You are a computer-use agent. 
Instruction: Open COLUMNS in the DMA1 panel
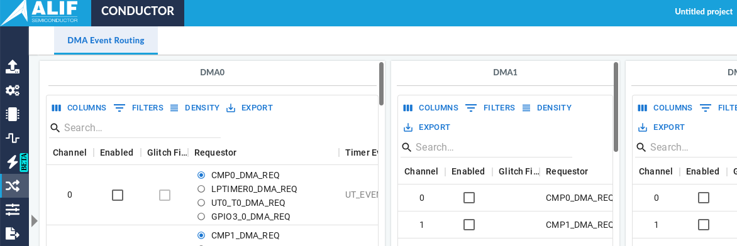(x=431, y=108)
